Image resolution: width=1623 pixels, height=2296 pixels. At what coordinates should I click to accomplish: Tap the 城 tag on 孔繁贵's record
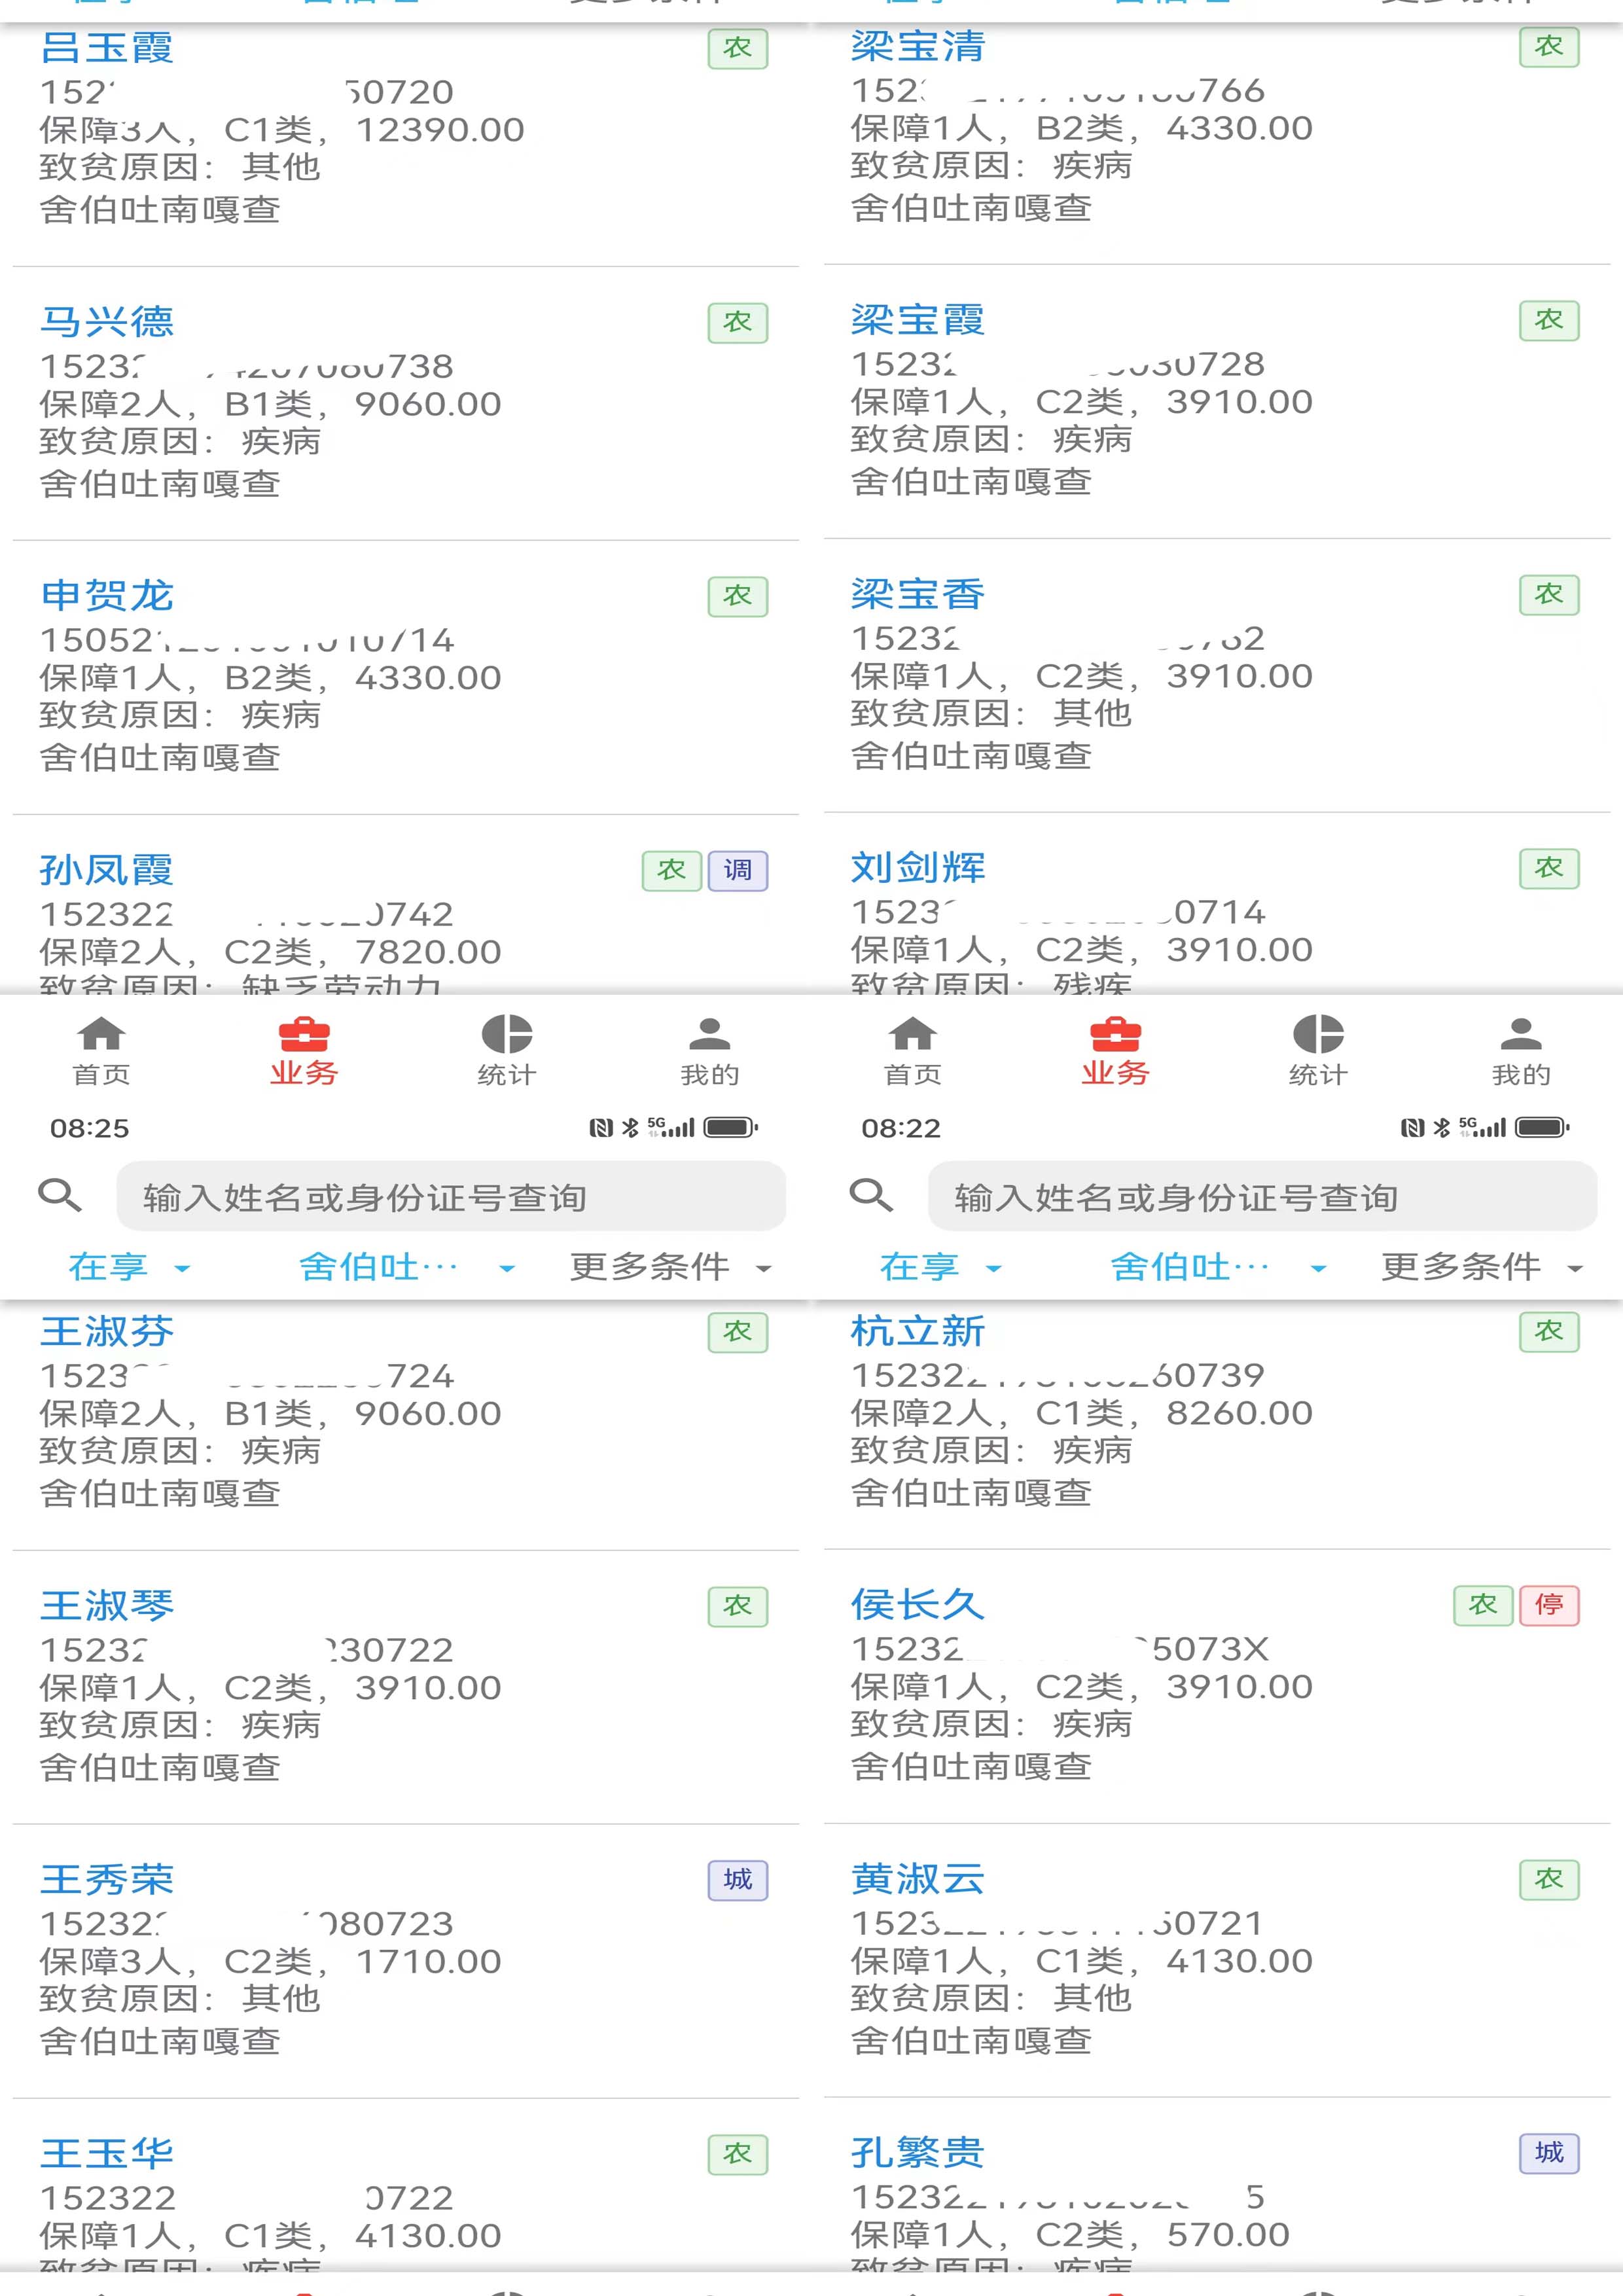(1549, 2153)
